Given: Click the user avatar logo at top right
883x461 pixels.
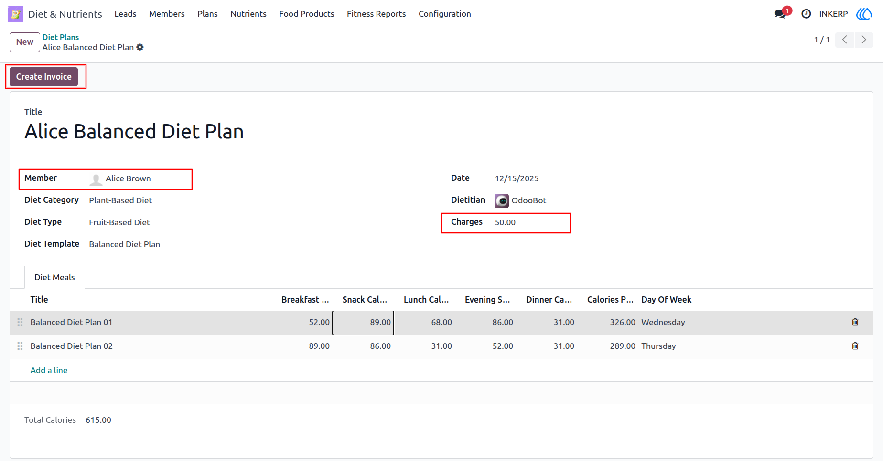Looking at the screenshot, I should 864,14.
